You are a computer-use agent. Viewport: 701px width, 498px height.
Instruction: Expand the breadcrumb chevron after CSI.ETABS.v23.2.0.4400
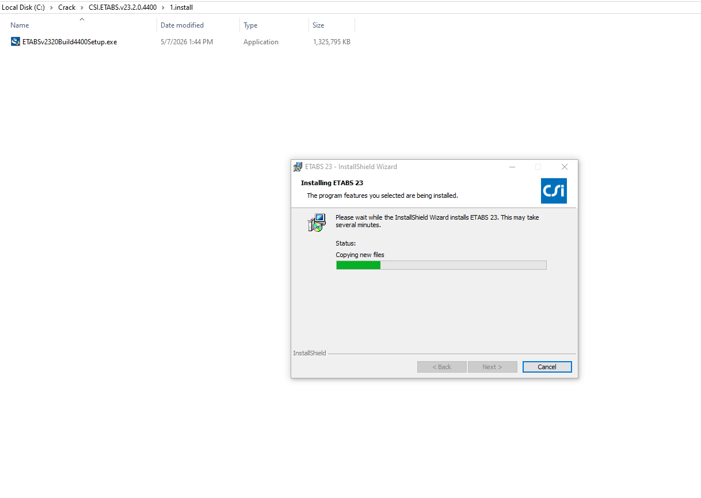[163, 7]
